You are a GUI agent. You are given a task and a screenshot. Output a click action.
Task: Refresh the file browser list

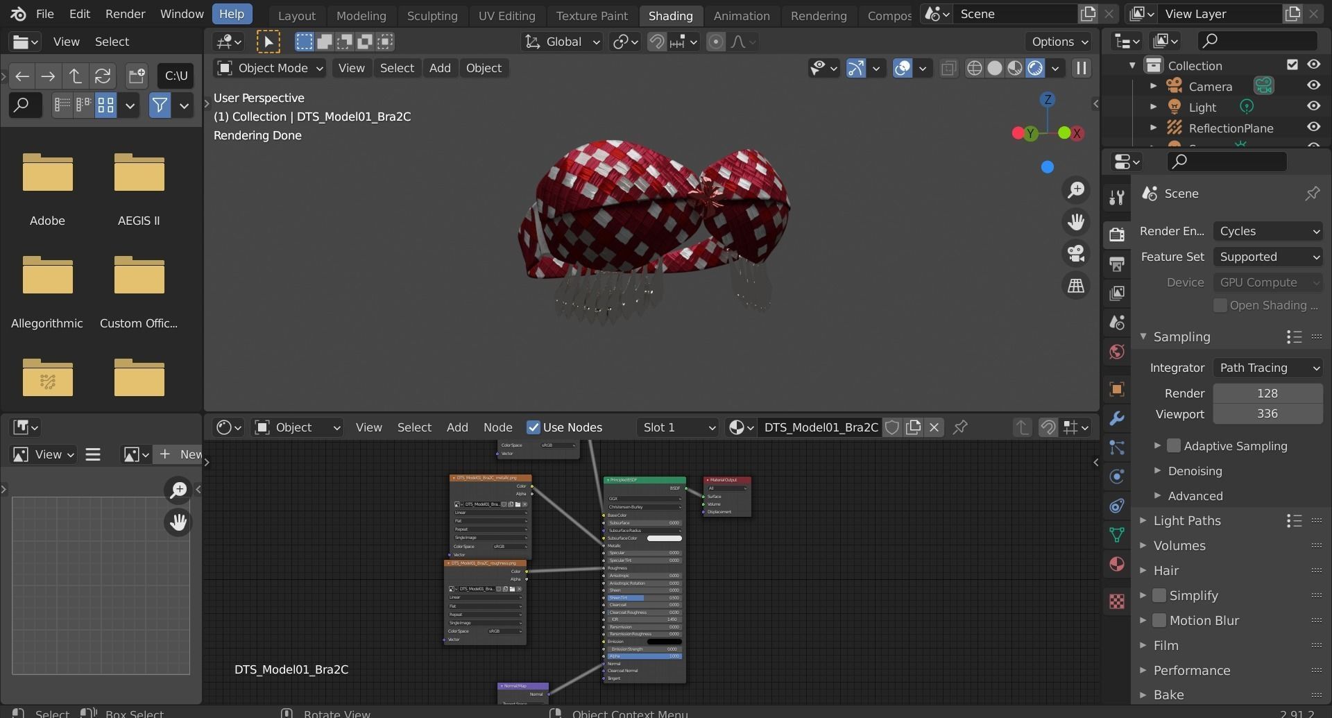click(102, 76)
